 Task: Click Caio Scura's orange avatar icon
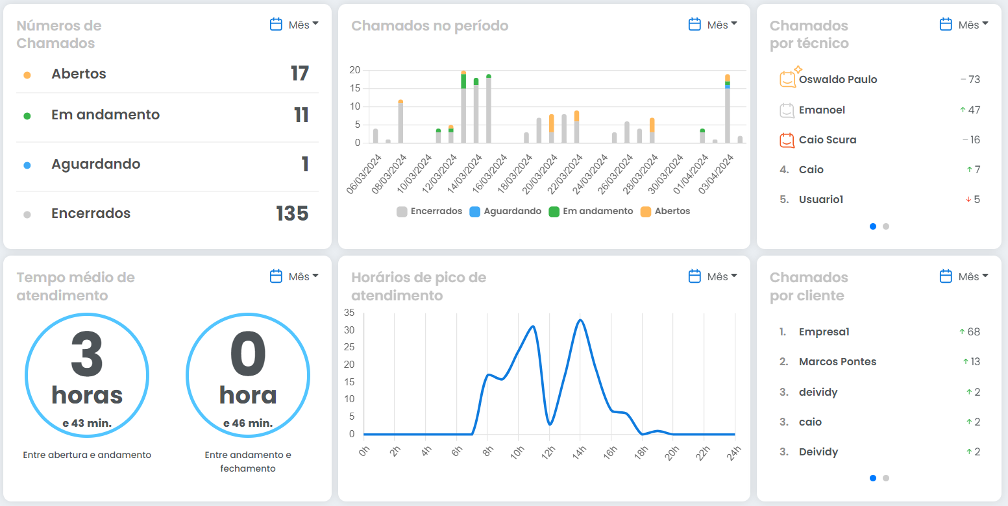pyautogui.click(x=787, y=140)
